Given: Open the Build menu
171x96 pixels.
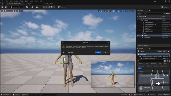Looking at the screenshot, I should pyautogui.click(x=26, y=1).
